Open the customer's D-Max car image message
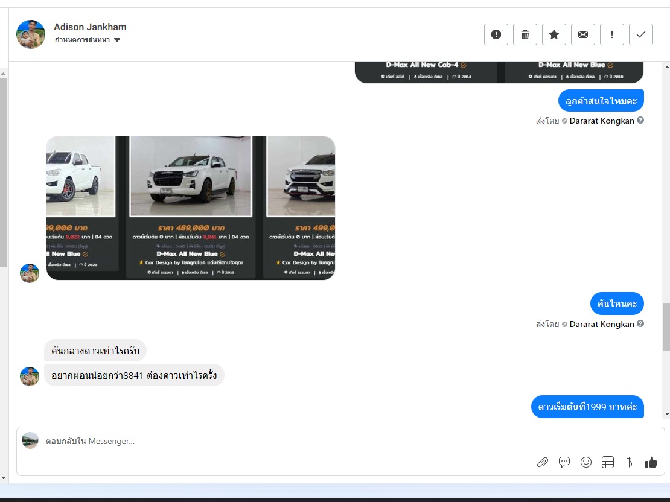The image size is (670, 502). tap(191, 208)
